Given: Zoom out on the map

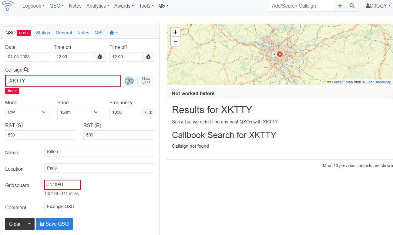Looking at the screenshot, I should point(175,41).
